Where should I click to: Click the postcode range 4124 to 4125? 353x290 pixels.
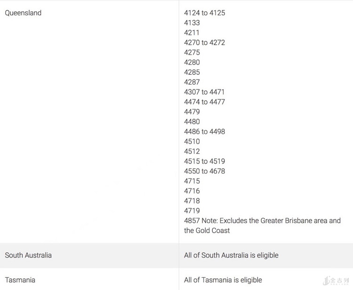(x=204, y=13)
